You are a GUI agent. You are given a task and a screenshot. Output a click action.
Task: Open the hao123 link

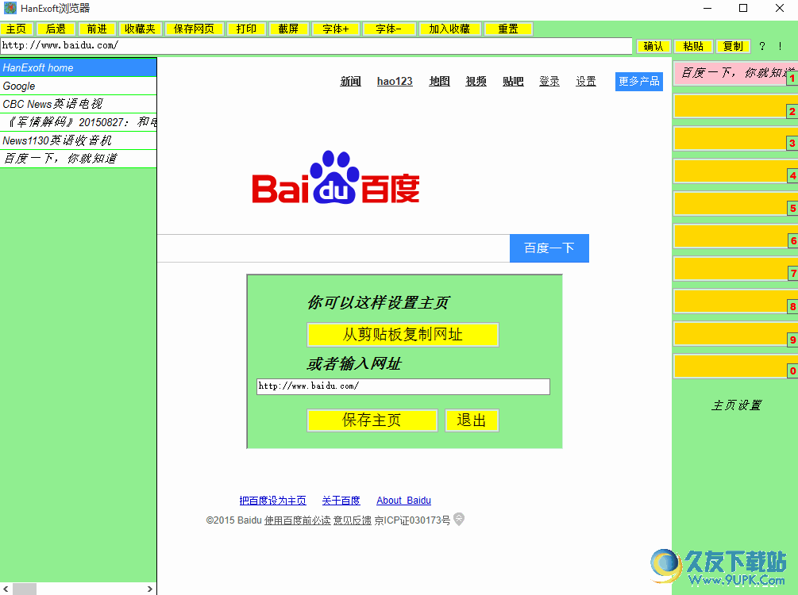pyautogui.click(x=395, y=82)
